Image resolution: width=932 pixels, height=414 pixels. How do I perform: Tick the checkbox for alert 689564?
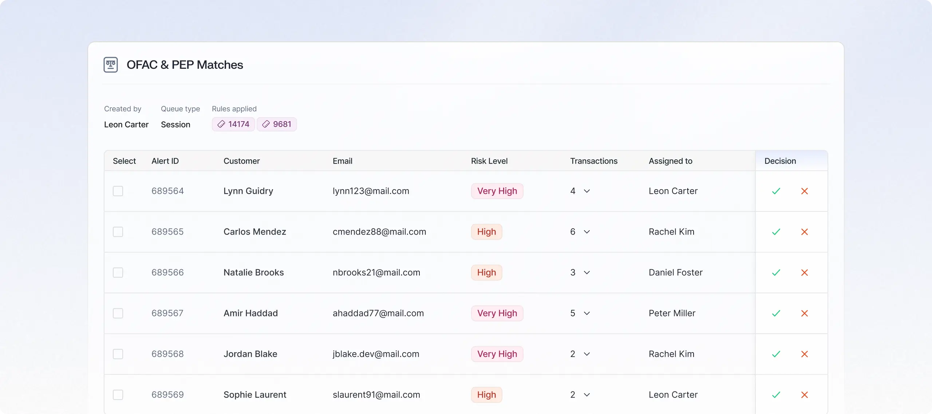tap(118, 191)
